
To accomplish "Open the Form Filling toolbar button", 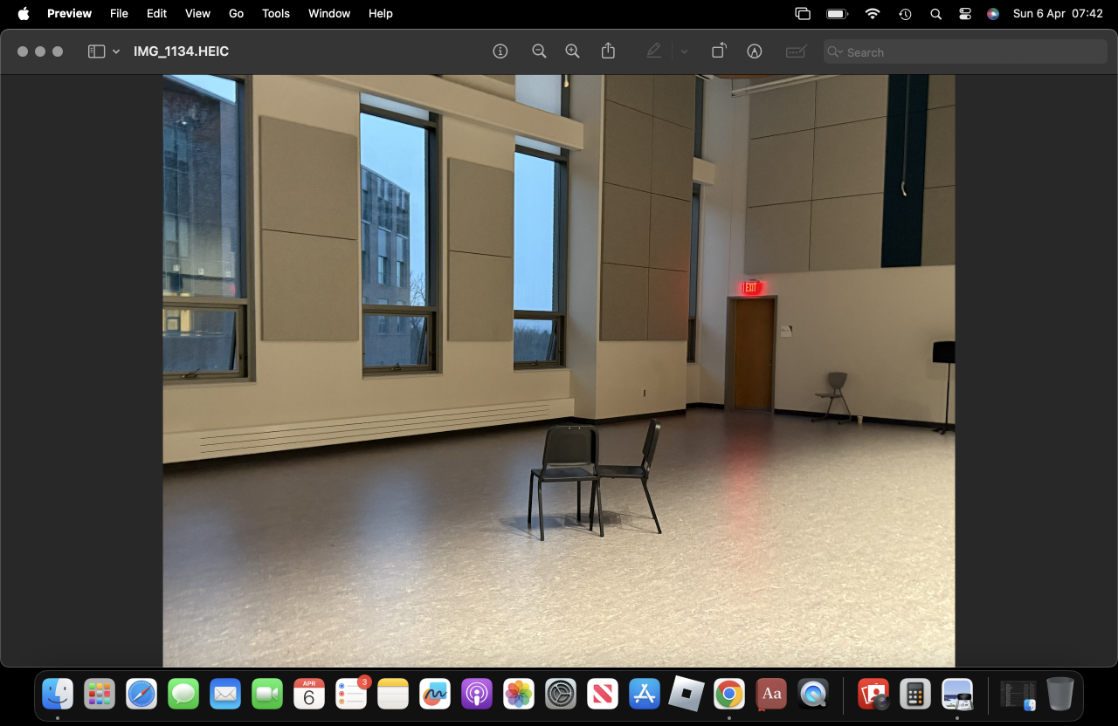I will tap(796, 51).
